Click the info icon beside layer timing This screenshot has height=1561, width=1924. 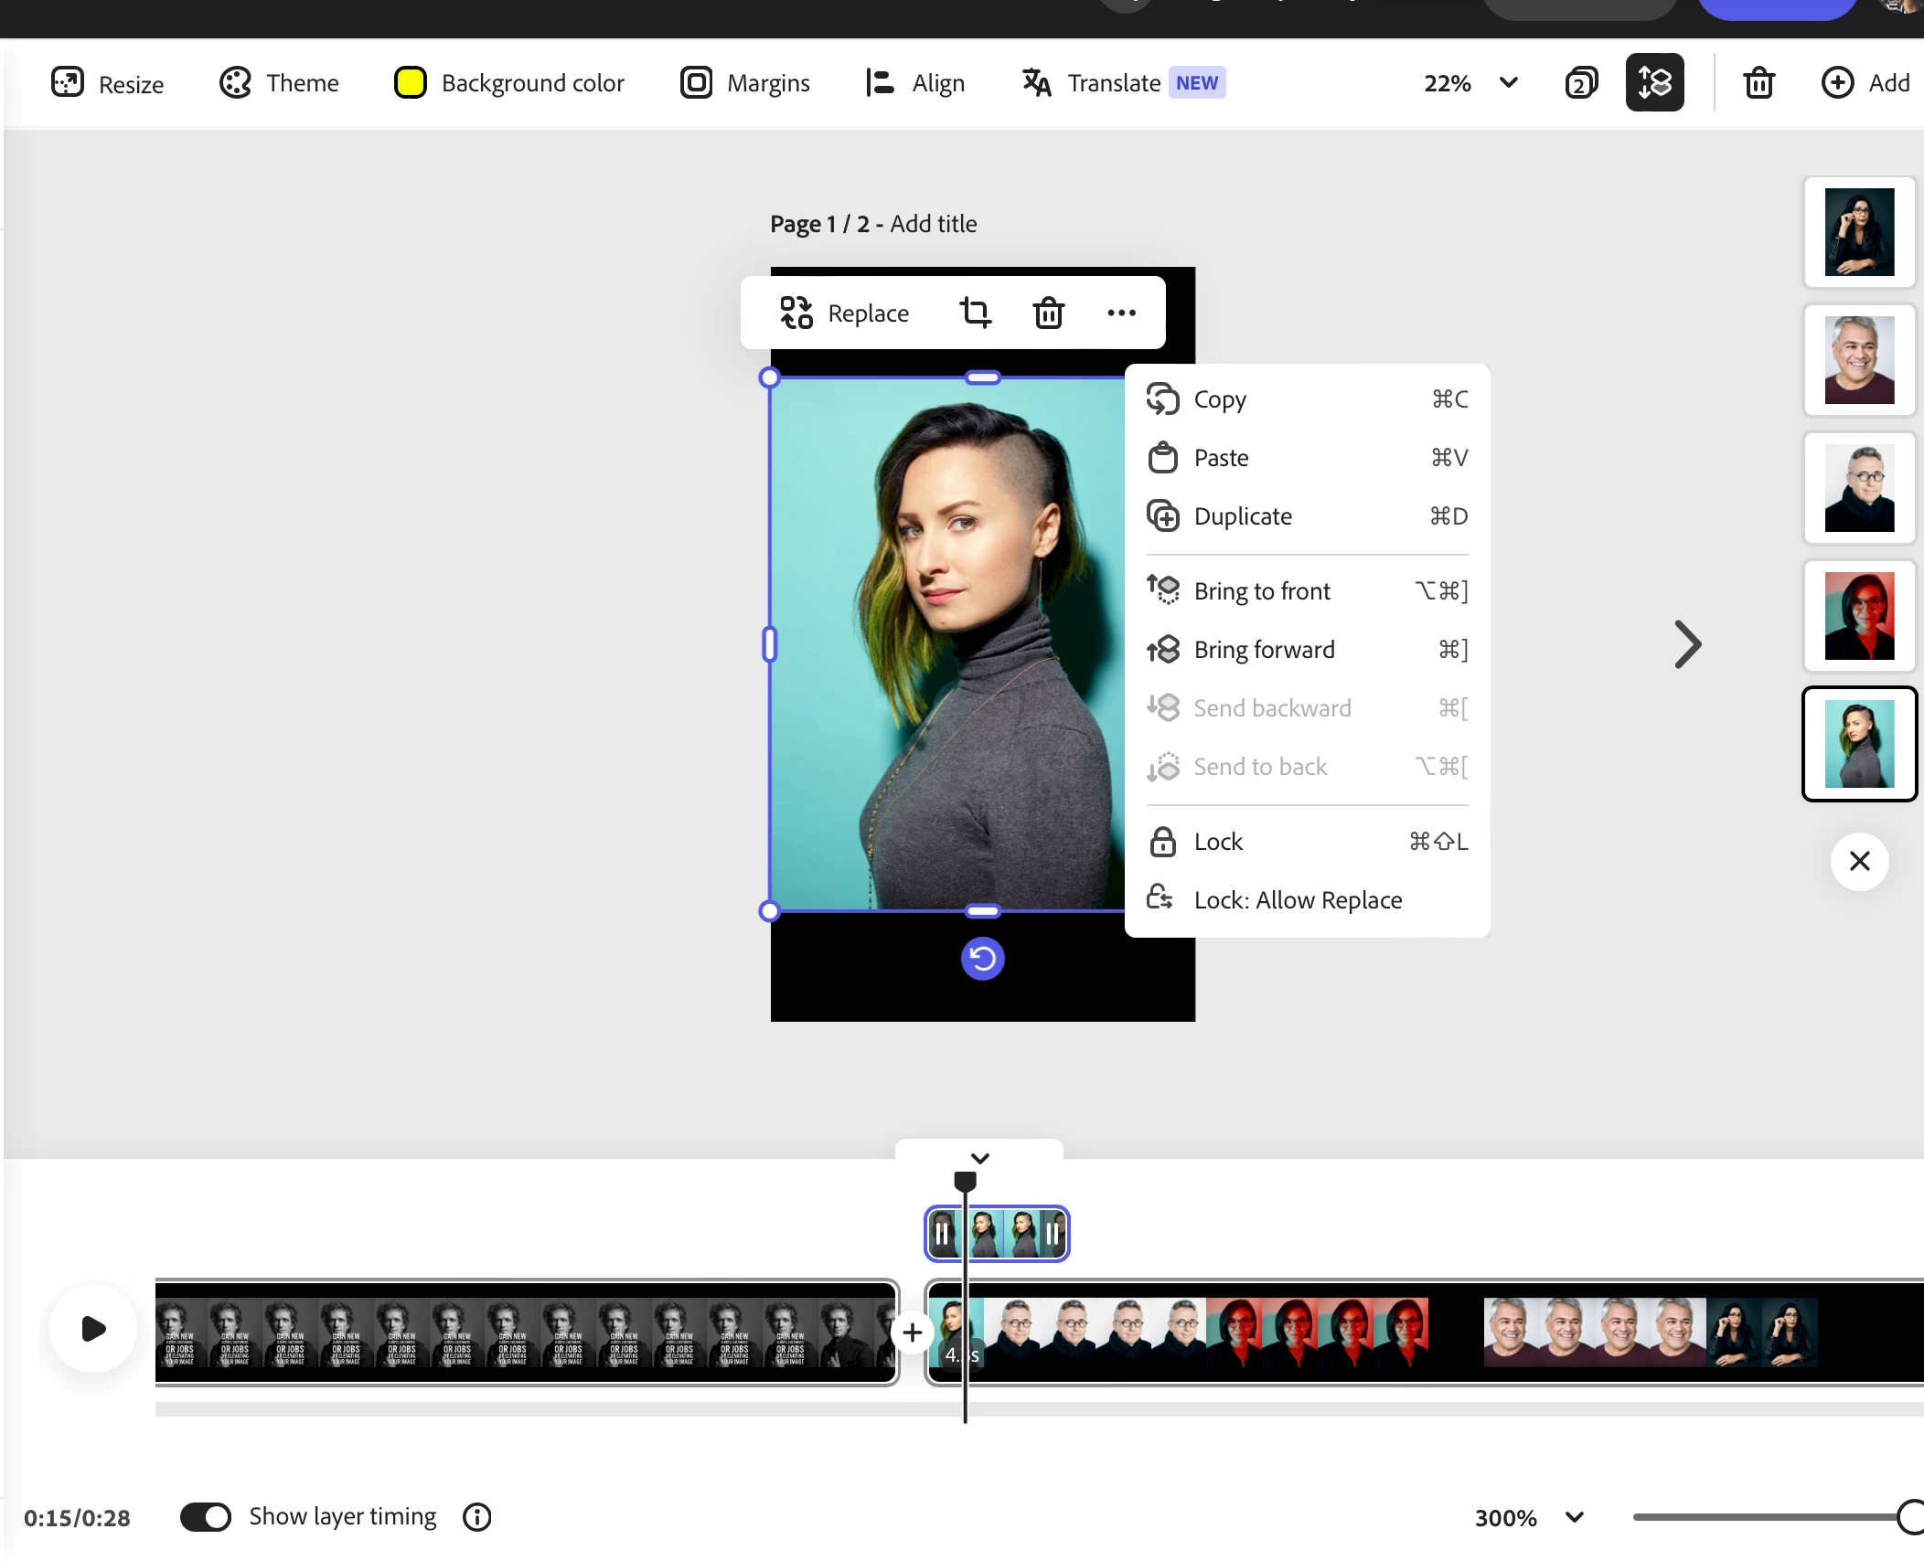pos(476,1517)
